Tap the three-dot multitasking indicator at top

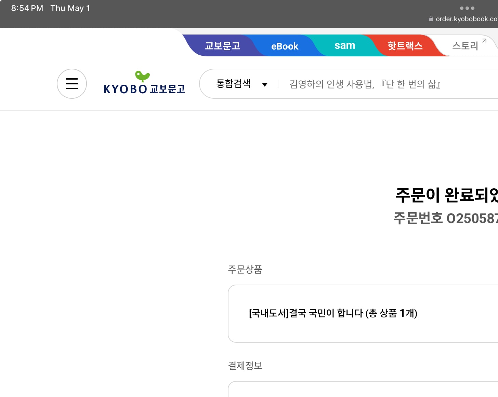coord(467,8)
